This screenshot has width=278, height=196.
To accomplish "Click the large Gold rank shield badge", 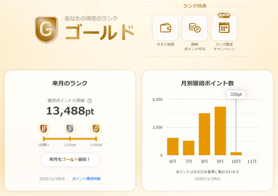I will [46, 30].
